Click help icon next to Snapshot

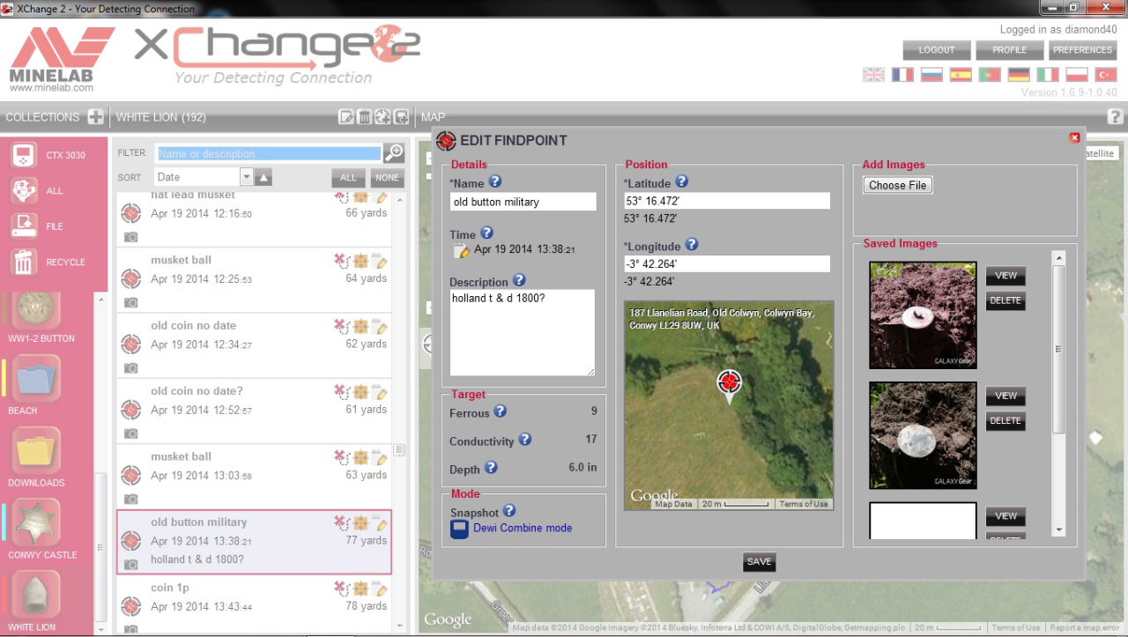(x=509, y=511)
